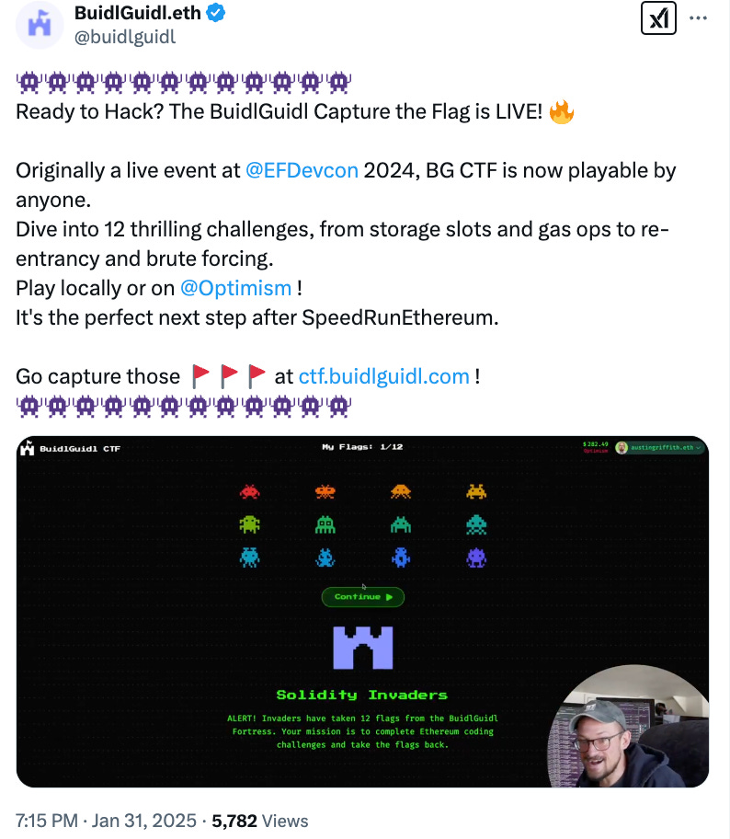Open the @Optimism mention link
730x839 pixels.
tap(236, 288)
